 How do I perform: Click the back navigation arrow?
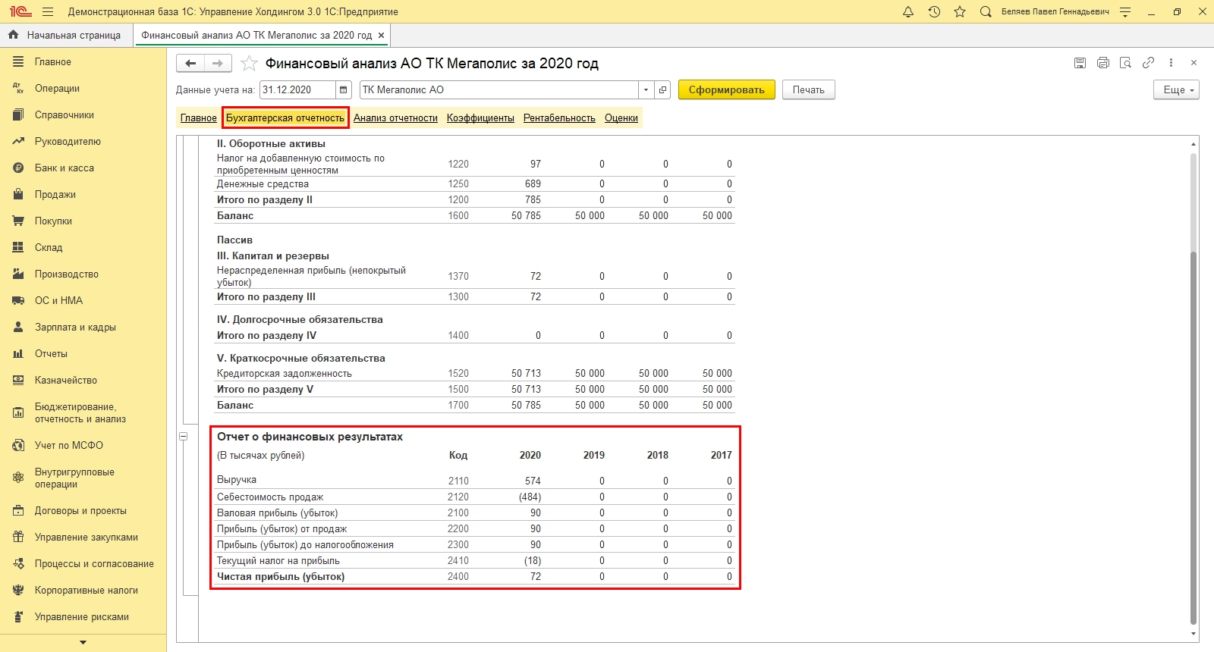pyautogui.click(x=190, y=64)
